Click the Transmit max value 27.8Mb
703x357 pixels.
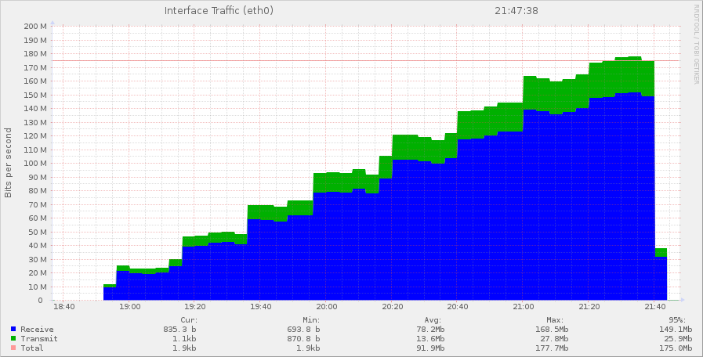(x=554, y=339)
